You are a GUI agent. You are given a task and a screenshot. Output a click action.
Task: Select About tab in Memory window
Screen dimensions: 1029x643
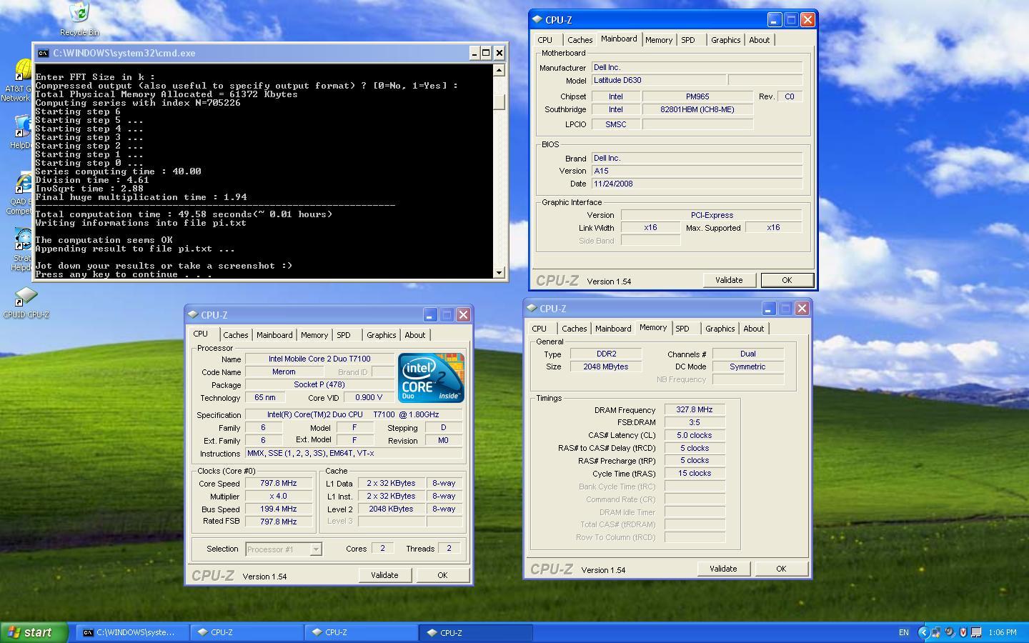coord(753,329)
